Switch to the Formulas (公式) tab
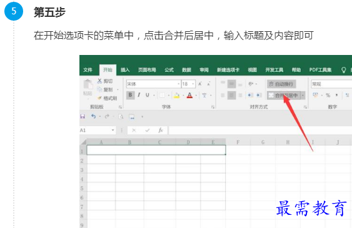Image resolution: width=352 pixels, height=228 pixels. point(169,70)
